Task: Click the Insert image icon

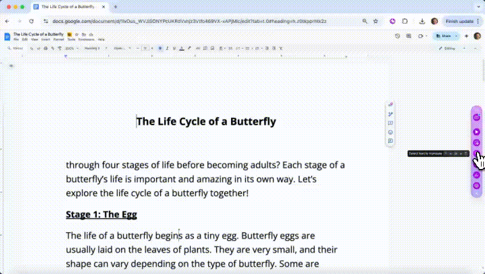Action: tap(212, 49)
